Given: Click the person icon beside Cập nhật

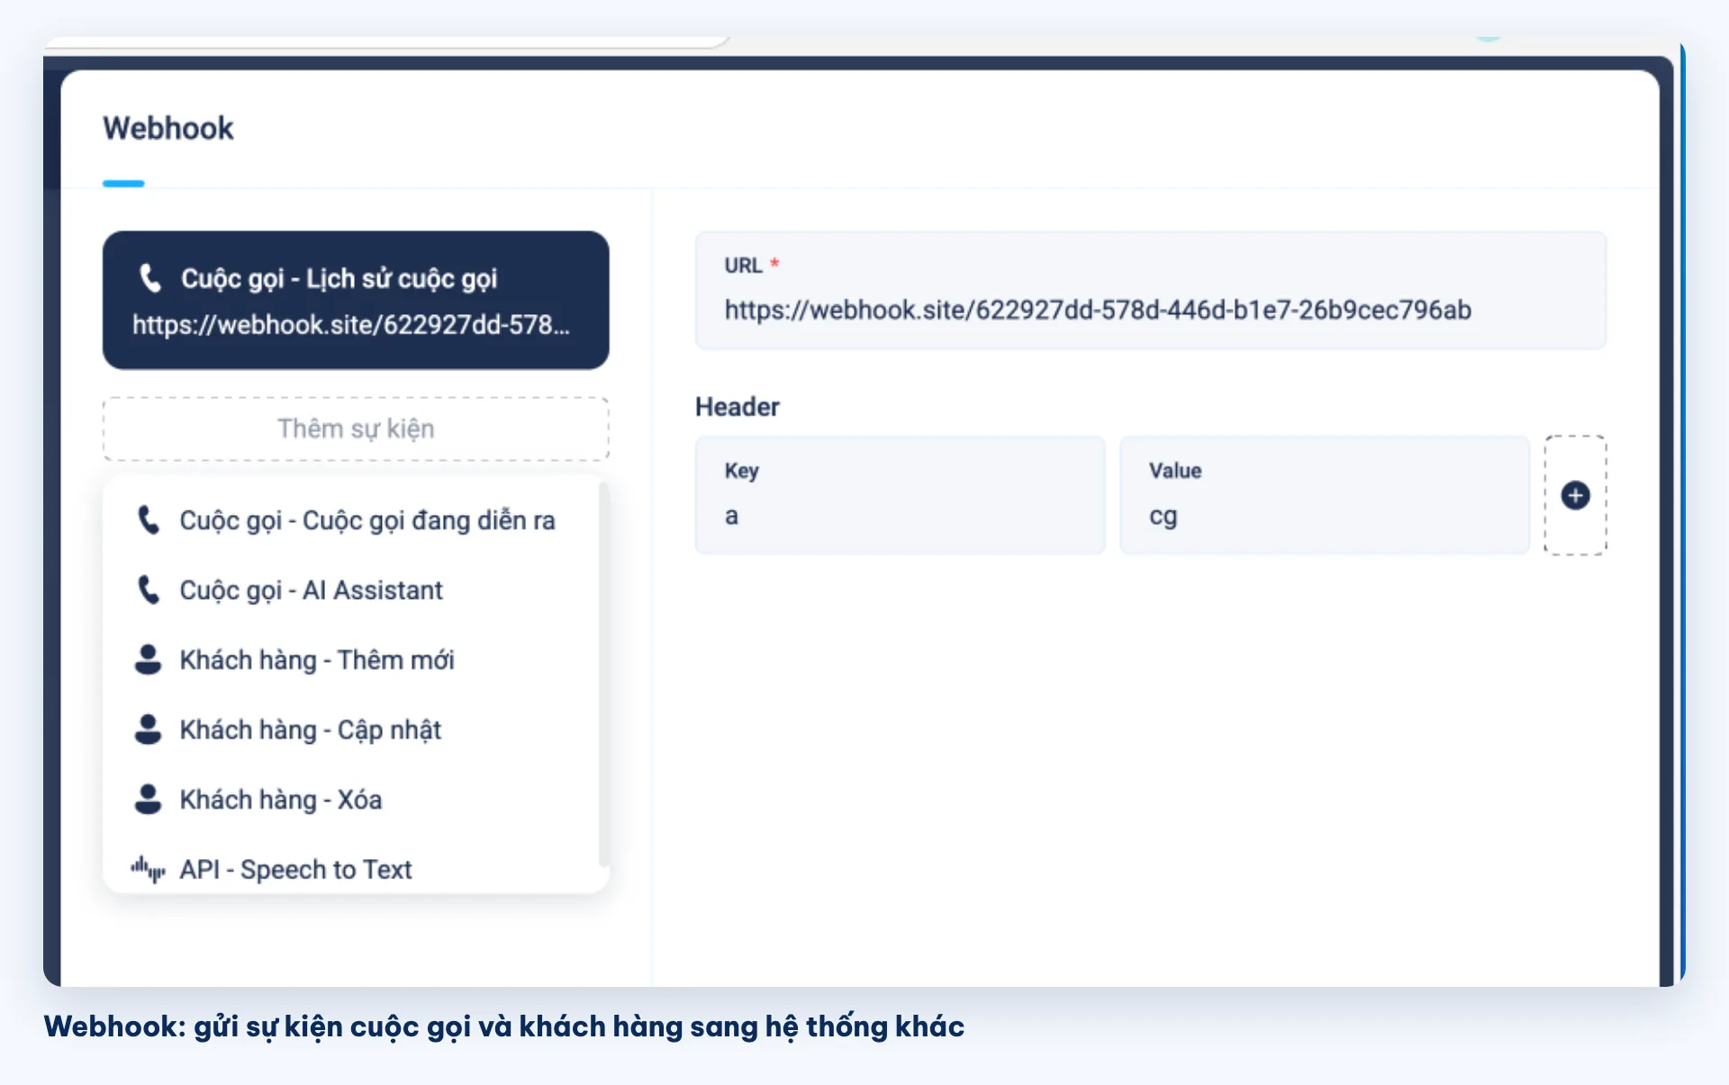Looking at the screenshot, I should pos(148,729).
